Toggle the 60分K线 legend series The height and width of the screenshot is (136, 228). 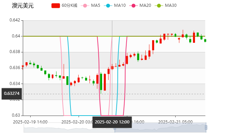pos(64,5)
